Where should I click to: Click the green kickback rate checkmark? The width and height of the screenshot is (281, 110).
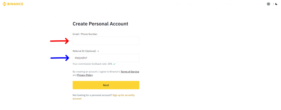pyautogui.click(x=114, y=64)
